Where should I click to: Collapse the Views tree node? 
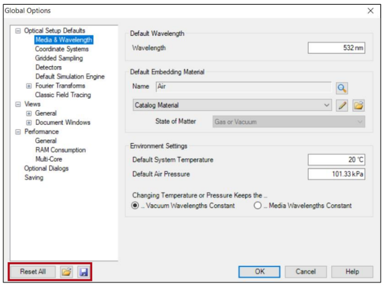point(18,104)
